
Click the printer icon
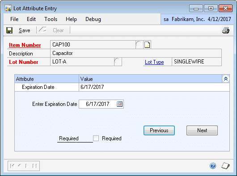[226, 30]
